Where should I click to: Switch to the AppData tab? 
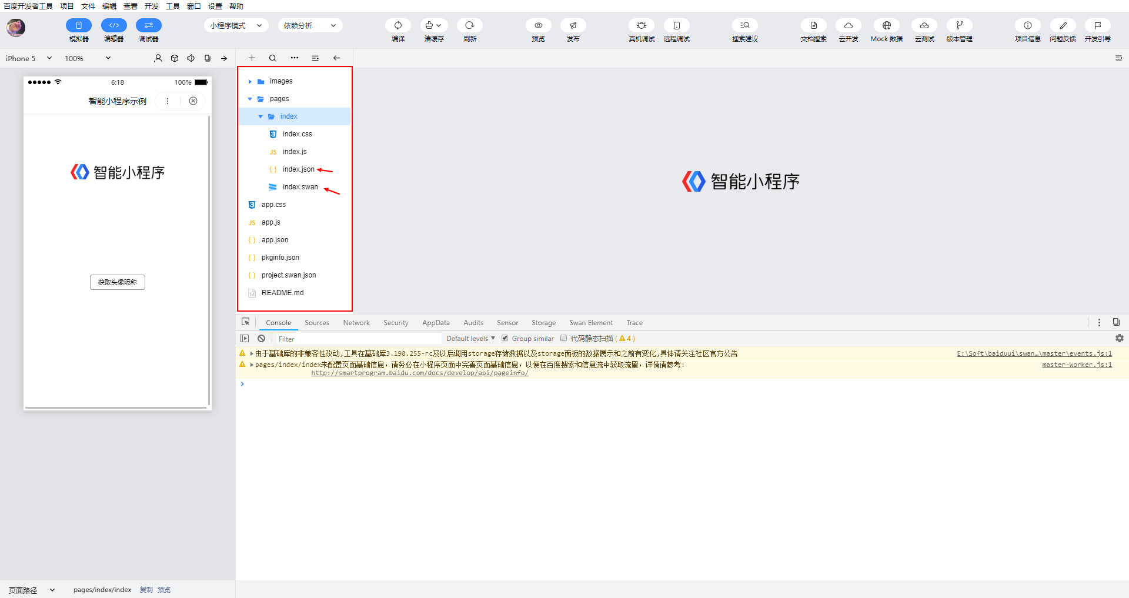(x=436, y=323)
